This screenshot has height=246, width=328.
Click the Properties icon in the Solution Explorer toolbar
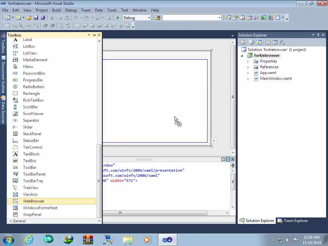click(243, 43)
